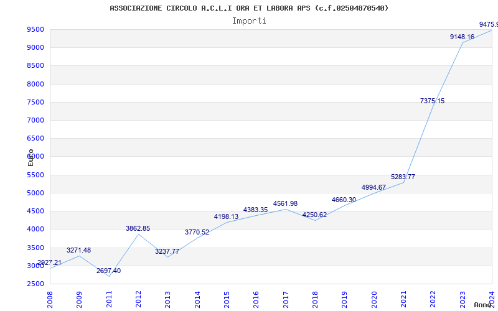Select data label 4660.30
The image size is (498, 311).
(x=344, y=200)
